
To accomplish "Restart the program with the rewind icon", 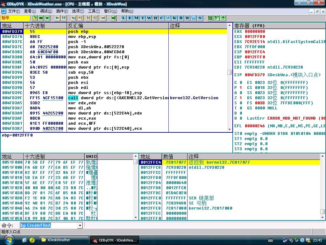I will pos(41,18).
